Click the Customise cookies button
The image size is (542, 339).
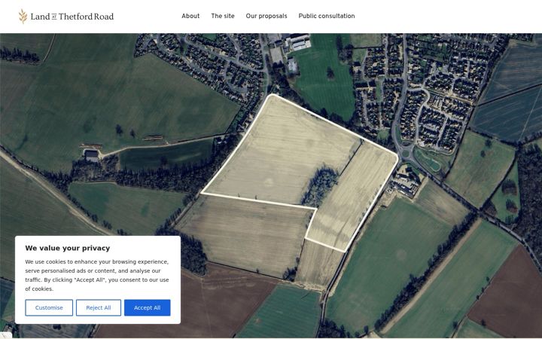coord(49,307)
